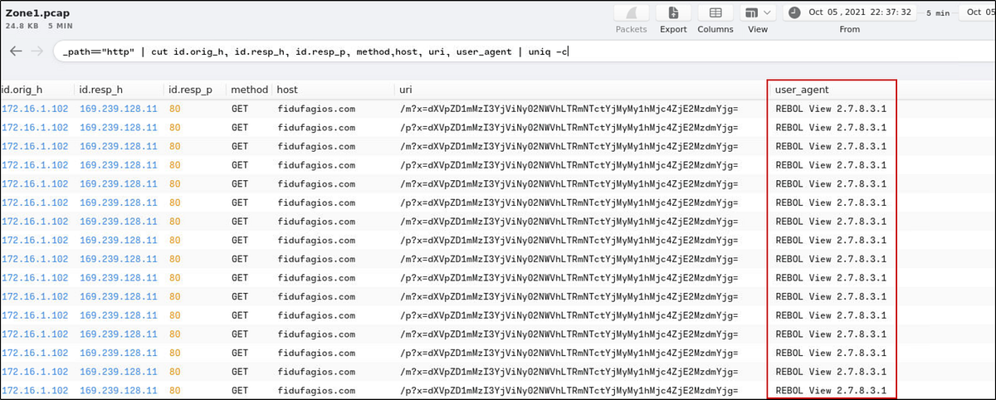Go back with the left arrow

(x=16, y=51)
